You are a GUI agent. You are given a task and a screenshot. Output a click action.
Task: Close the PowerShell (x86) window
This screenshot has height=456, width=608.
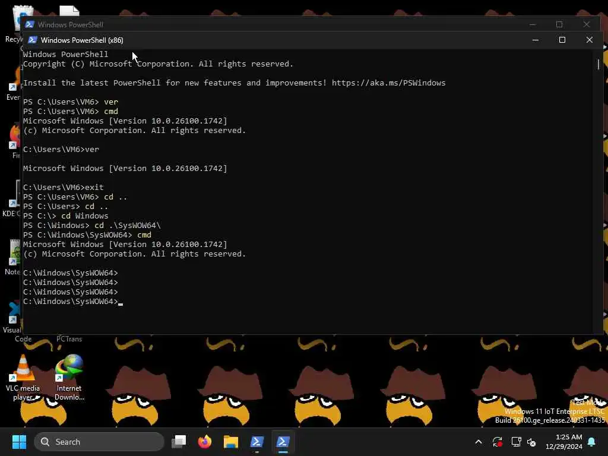[590, 40]
